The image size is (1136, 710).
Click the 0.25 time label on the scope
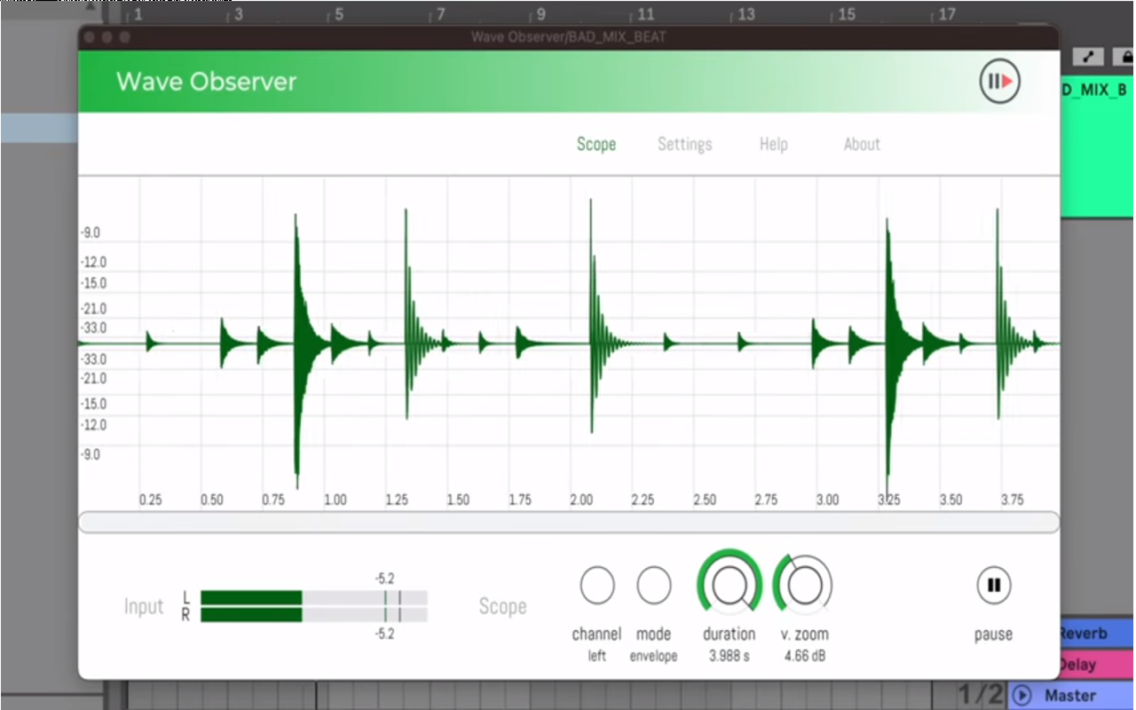click(x=151, y=500)
